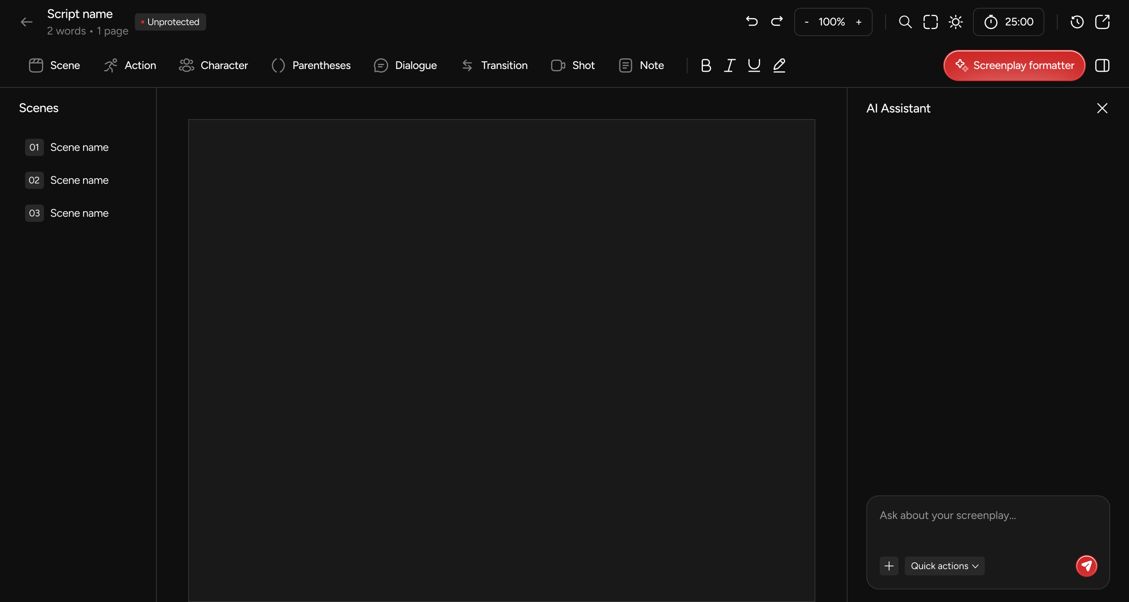Toggle light theme with the sun icon
1129x602 pixels.
[955, 22]
